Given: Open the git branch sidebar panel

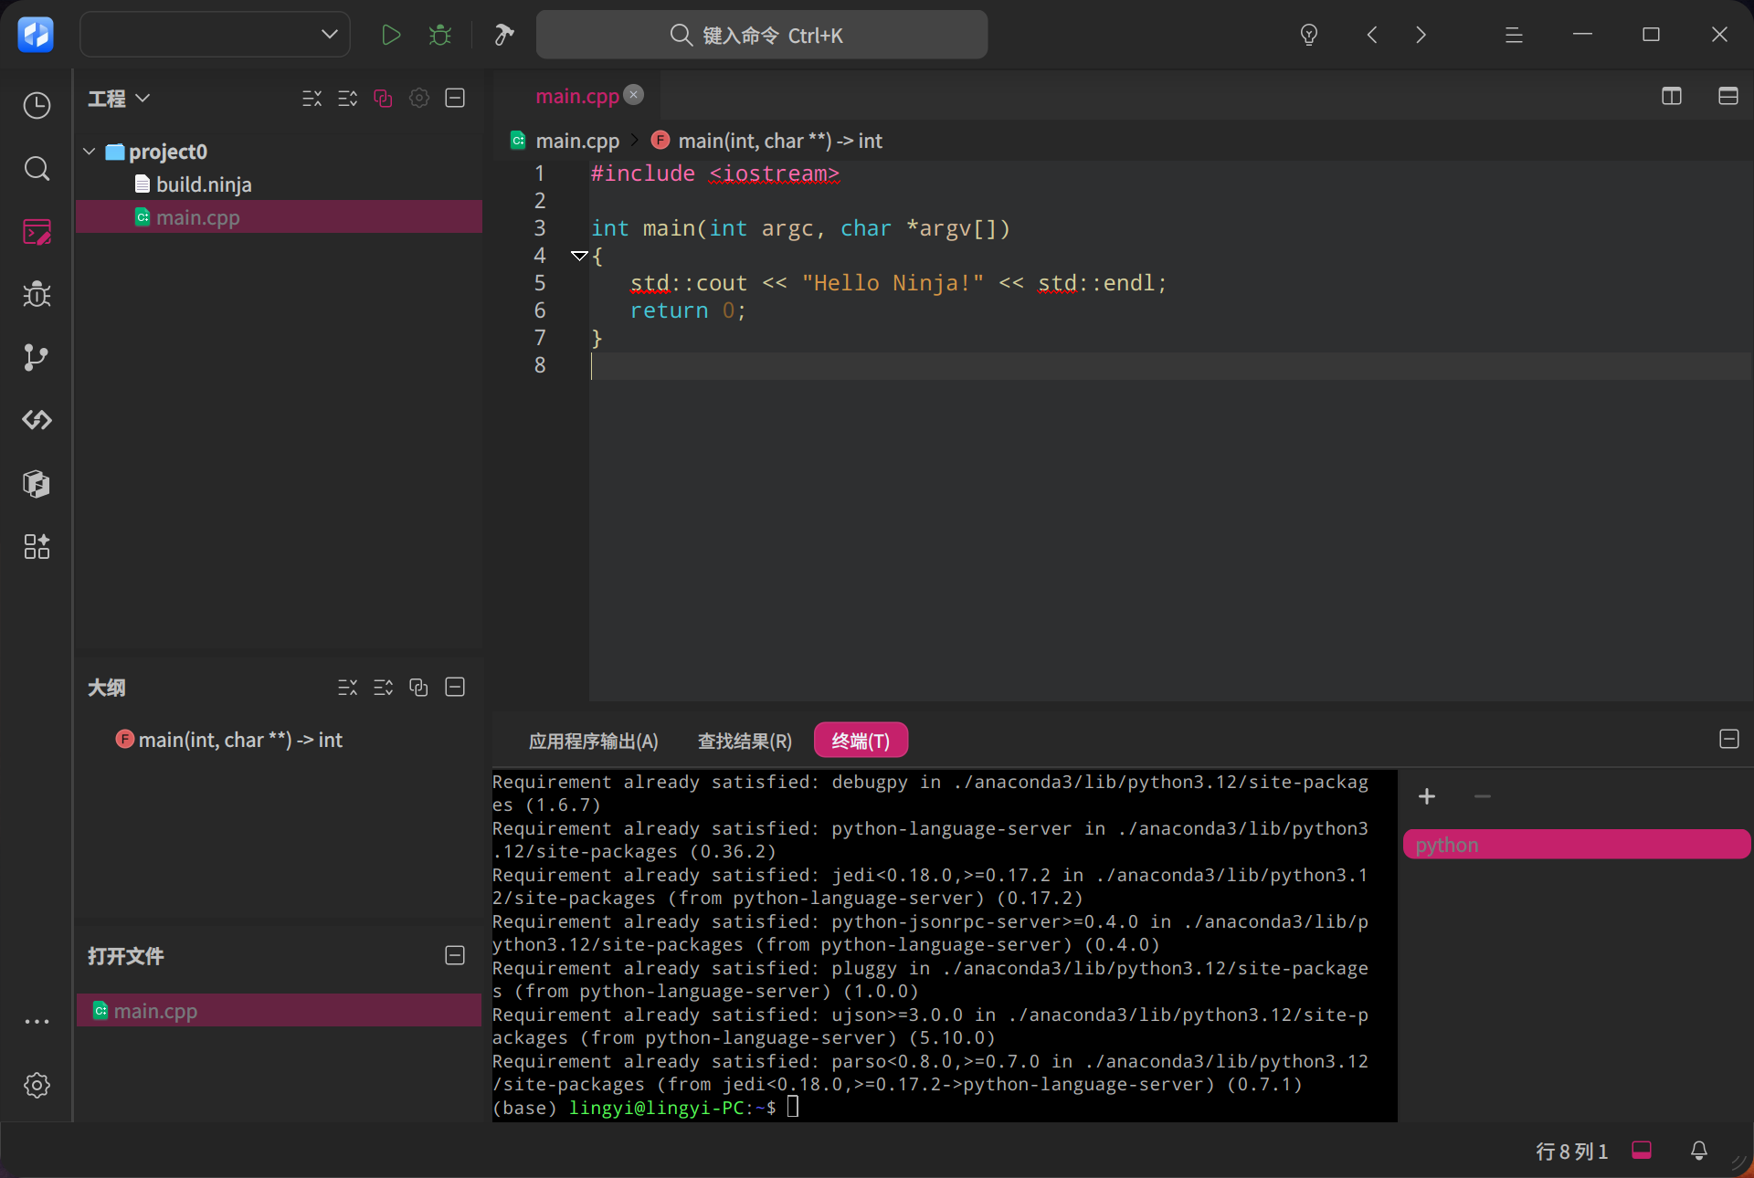Looking at the screenshot, I should (x=37, y=357).
